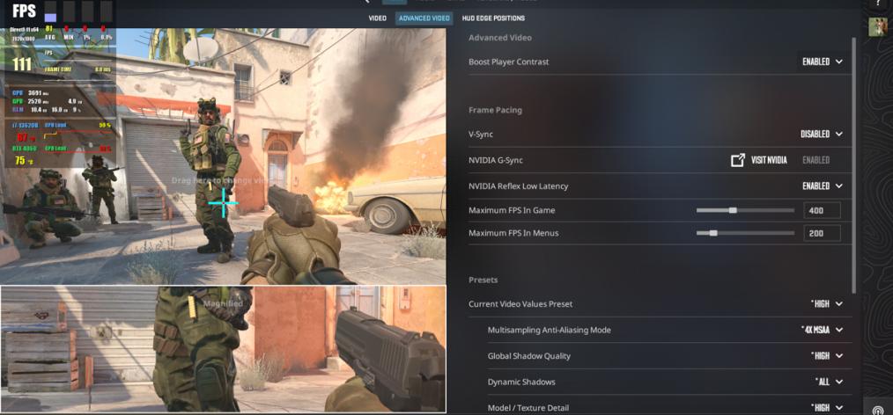Switch to the Video tab
The image size is (893, 415).
(x=377, y=18)
